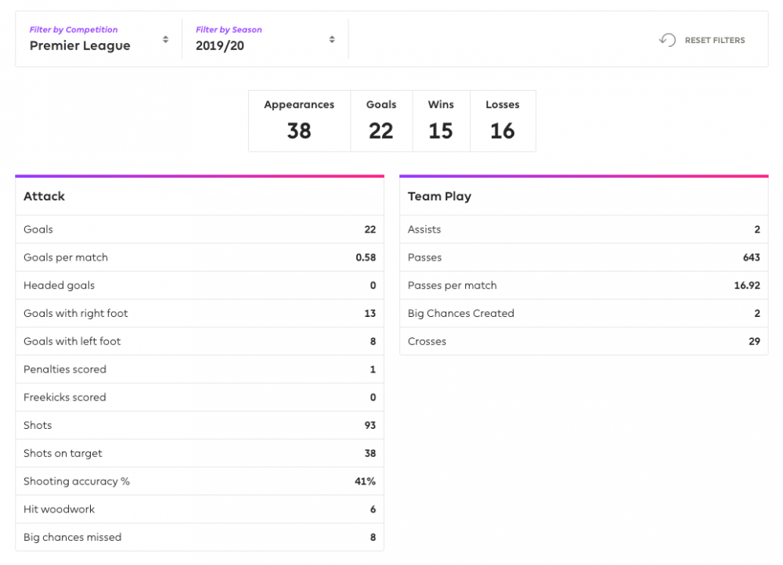Select the Team Play section header
The width and height of the screenshot is (783, 565).
583,196
